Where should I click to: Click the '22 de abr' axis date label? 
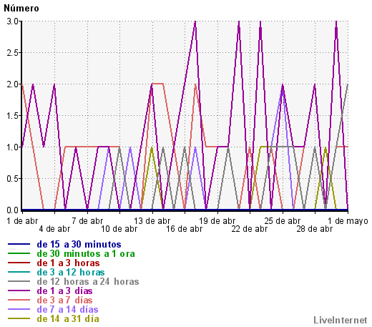pyautogui.click(x=250, y=229)
